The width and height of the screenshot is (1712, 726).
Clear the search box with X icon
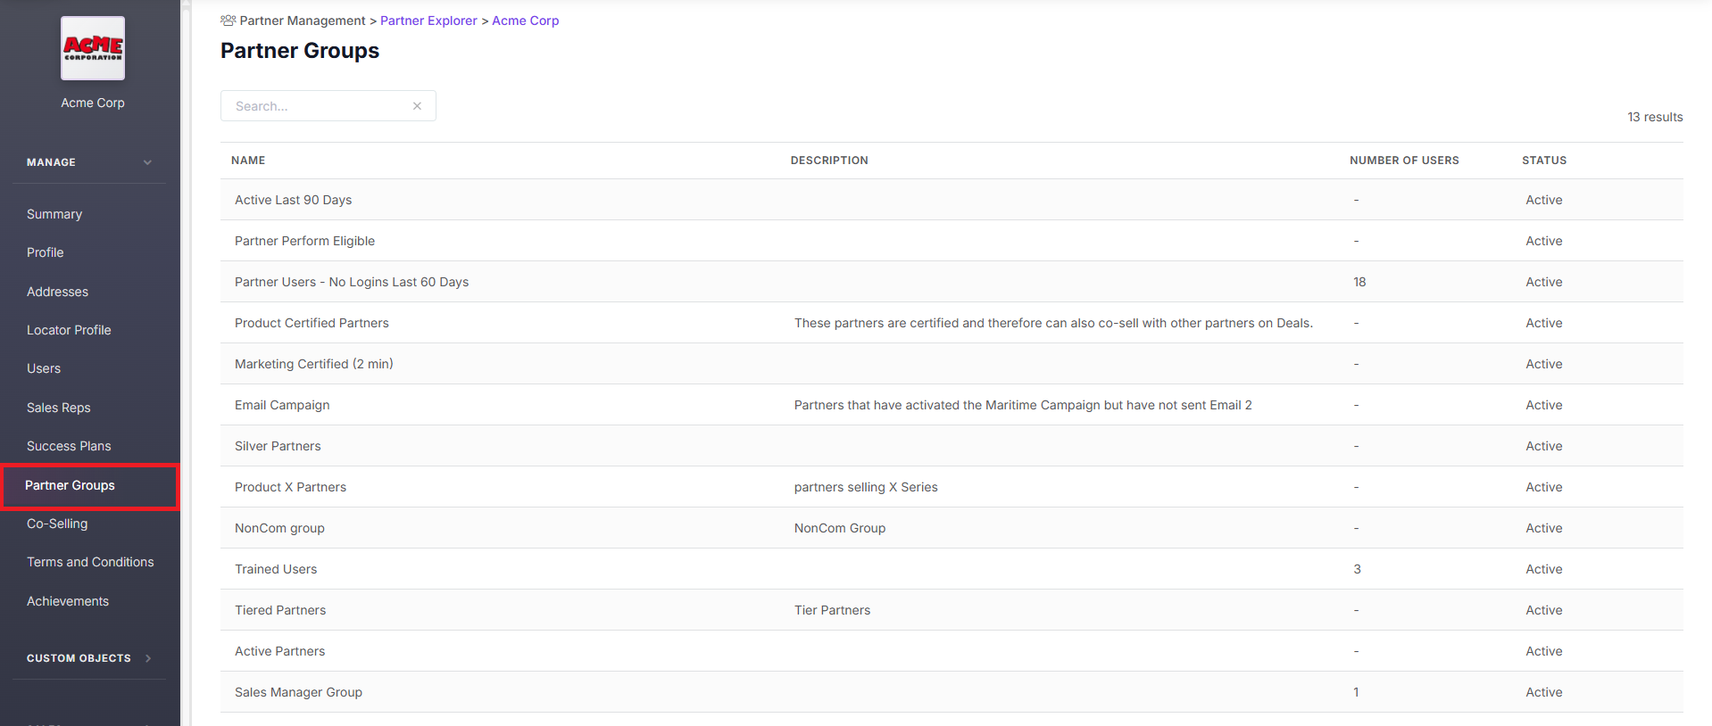pyautogui.click(x=417, y=106)
